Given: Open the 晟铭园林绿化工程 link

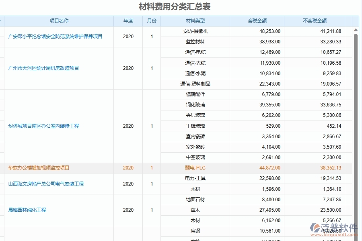Looking at the screenshot, I should tap(27, 210).
